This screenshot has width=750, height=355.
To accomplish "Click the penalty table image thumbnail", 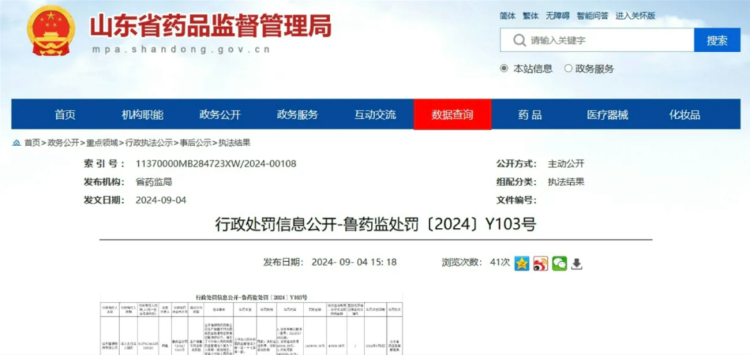I will pos(251,324).
